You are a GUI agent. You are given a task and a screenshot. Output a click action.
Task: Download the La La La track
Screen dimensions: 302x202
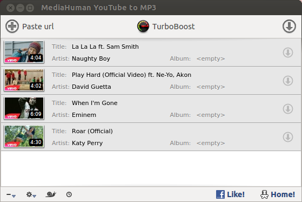tap(288, 53)
